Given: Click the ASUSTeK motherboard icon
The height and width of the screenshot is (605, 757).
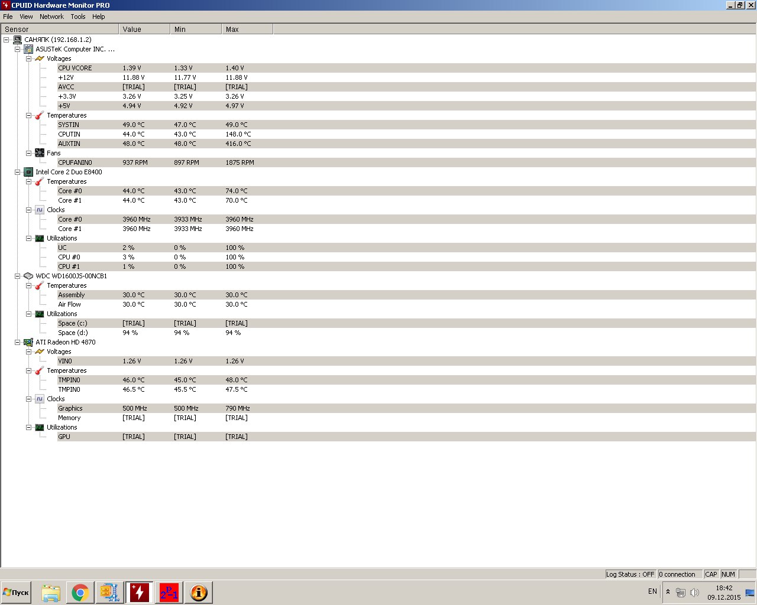Looking at the screenshot, I should (x=28, y=49).
